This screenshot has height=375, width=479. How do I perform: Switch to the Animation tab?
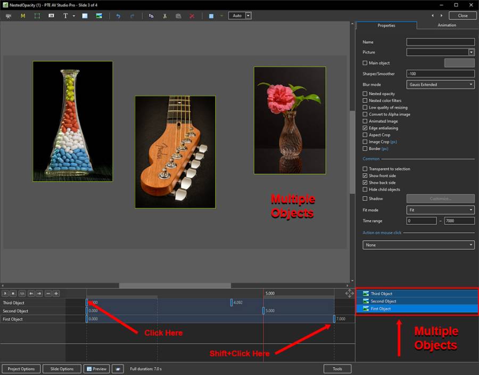pyautogui.click(x=447, y=25)
